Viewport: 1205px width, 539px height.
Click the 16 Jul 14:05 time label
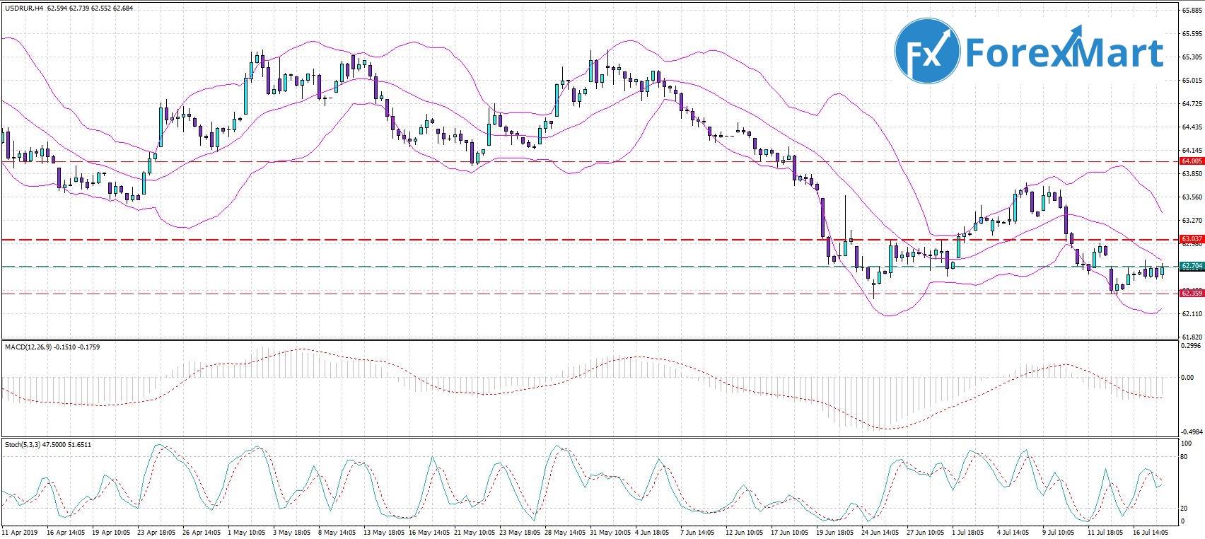[x=1151, y=531]
